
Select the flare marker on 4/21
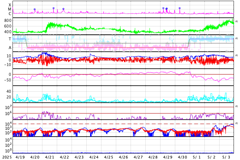point(54,8)
